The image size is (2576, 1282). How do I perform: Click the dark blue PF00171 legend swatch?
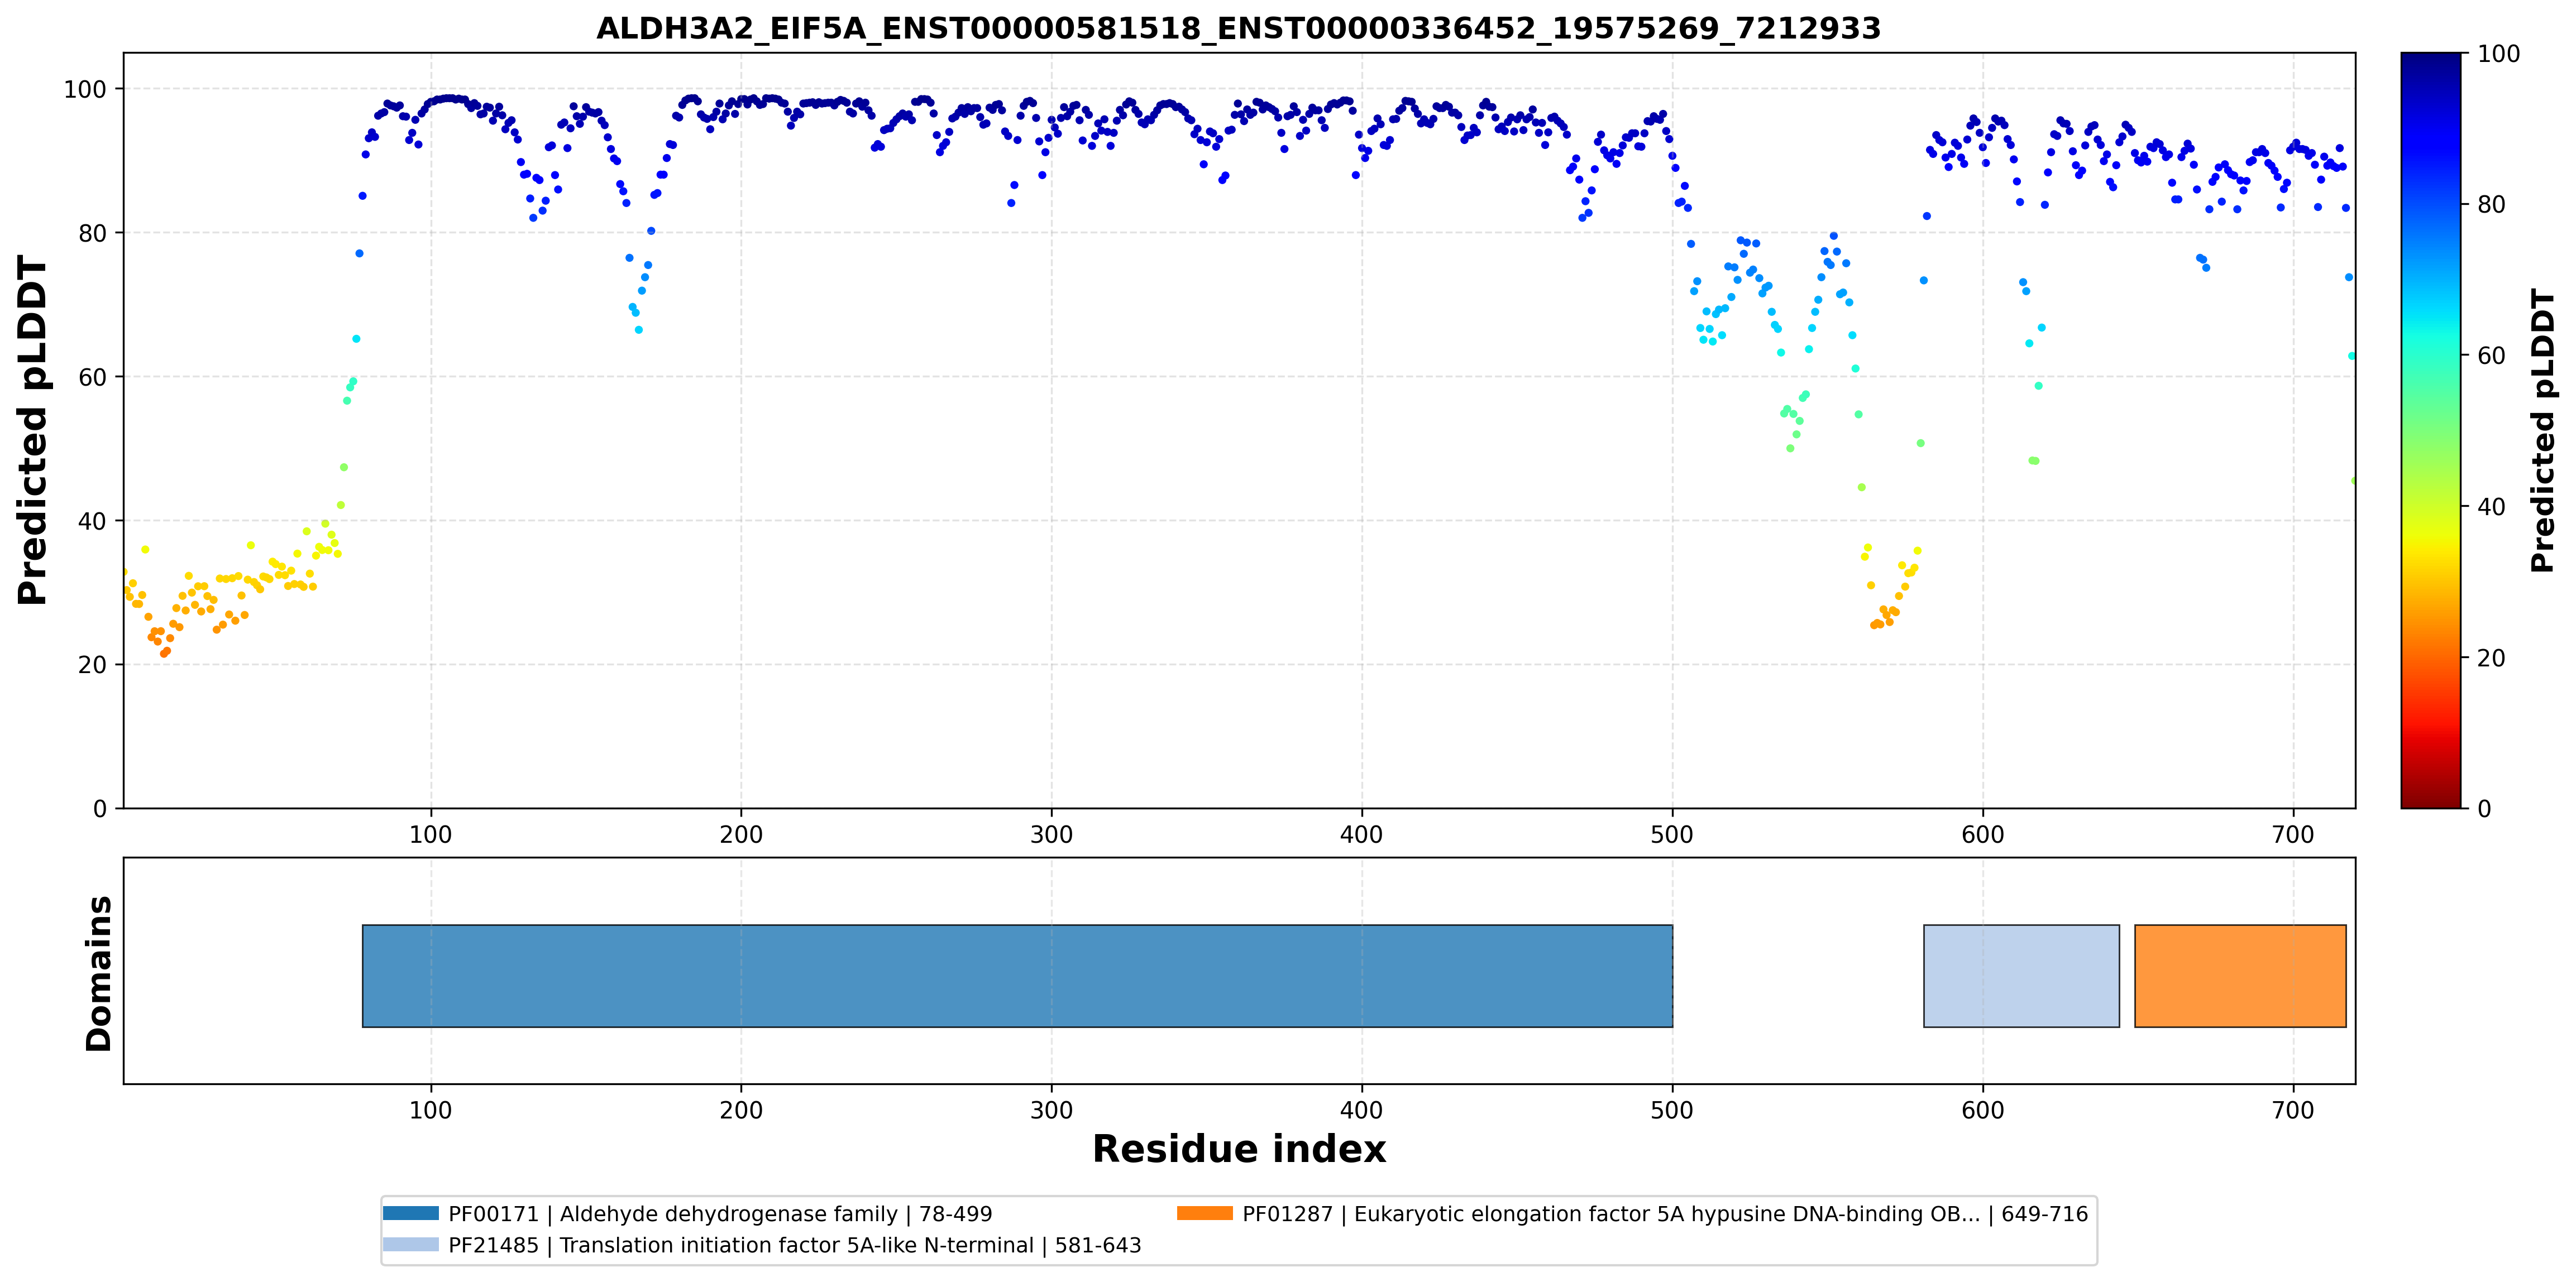click(x=410, y=1213)
